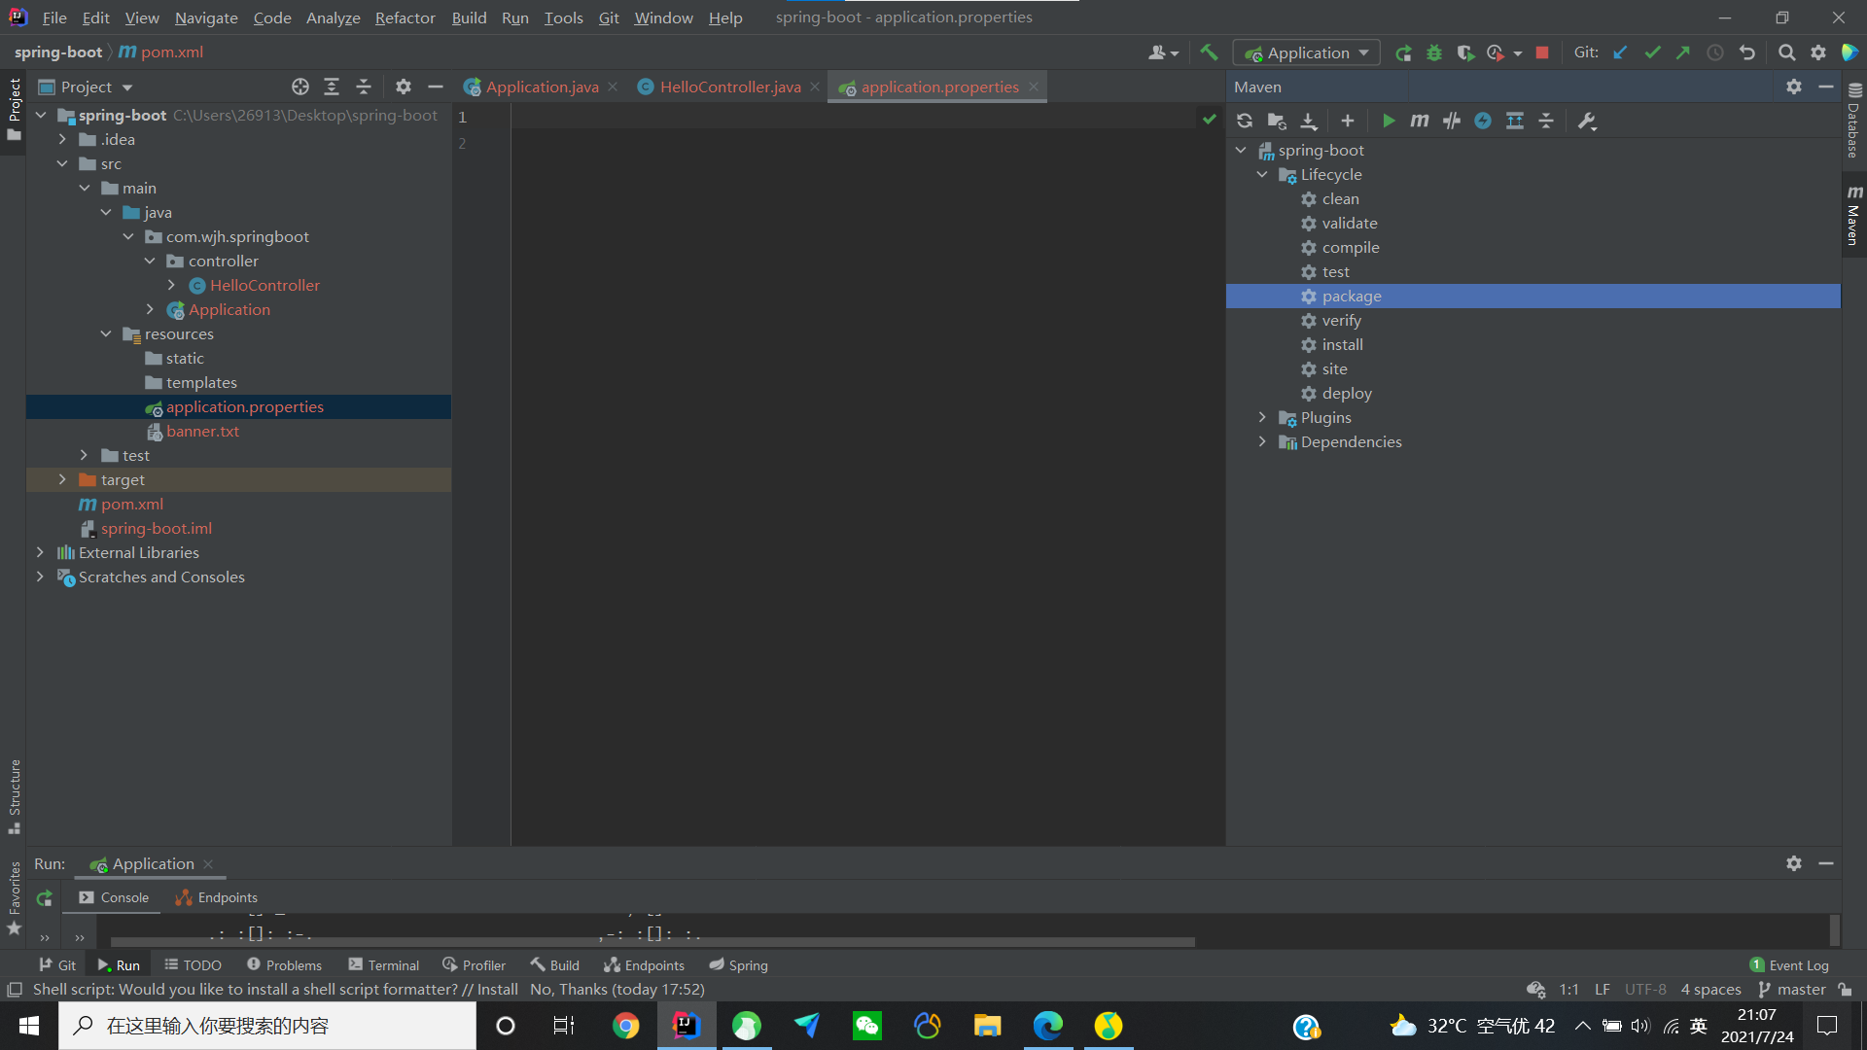Click the Build project hammer icon
This screenshot has height=1050, width=1867.
click(x=1209, y=52)
